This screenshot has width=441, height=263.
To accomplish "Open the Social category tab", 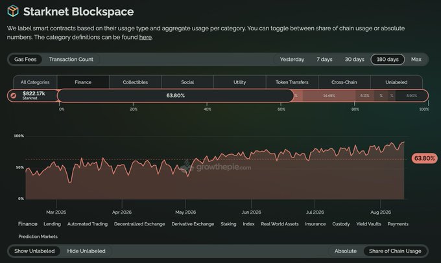I will click(x=187, y=82).
